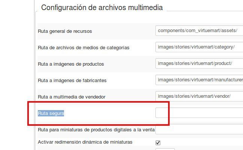
Task: Click the Ruta a imágenes de fabricantes label
Action: 72,81
